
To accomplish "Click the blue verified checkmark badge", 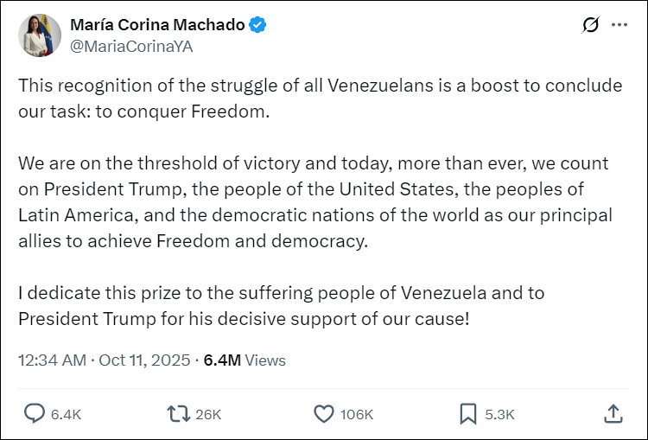I will pos(258,25).
